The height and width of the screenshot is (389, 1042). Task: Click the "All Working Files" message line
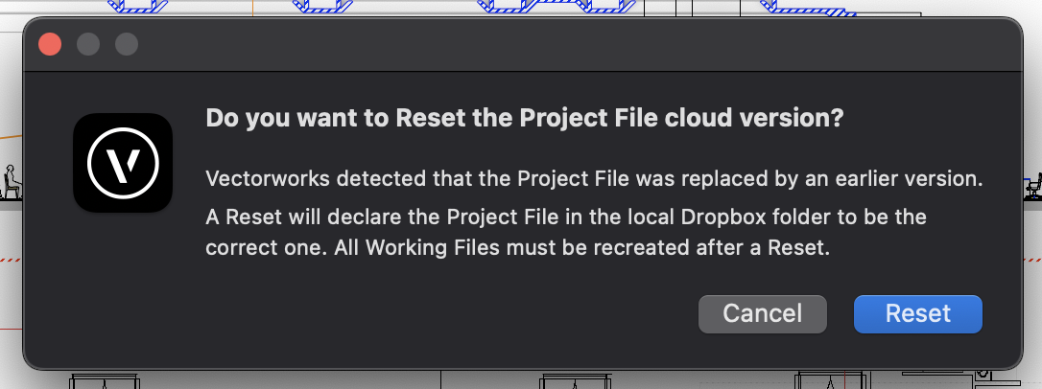pos(517,246)
